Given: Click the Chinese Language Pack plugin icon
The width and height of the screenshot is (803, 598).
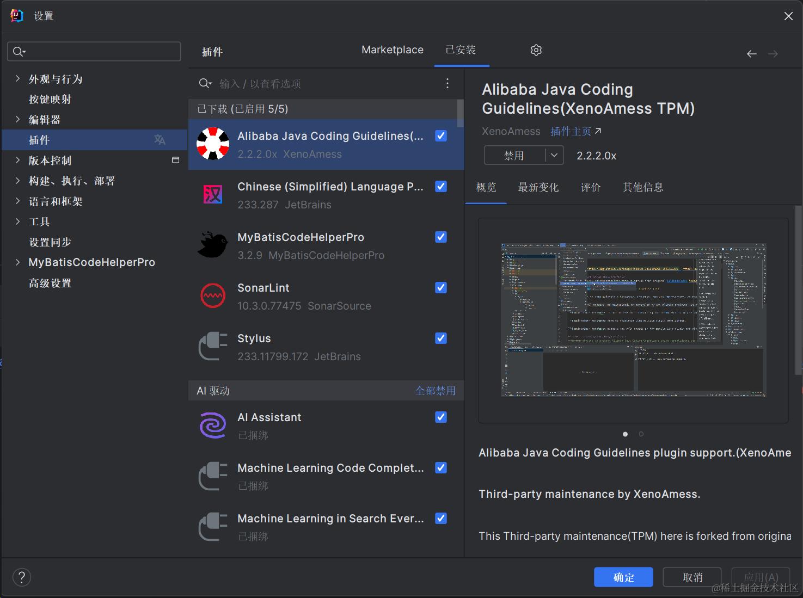Looking at the screenshot, I should tap(213, 194).
